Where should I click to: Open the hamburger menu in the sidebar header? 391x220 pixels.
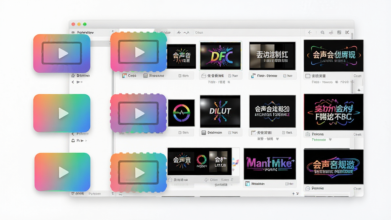[x=73, y=32]
